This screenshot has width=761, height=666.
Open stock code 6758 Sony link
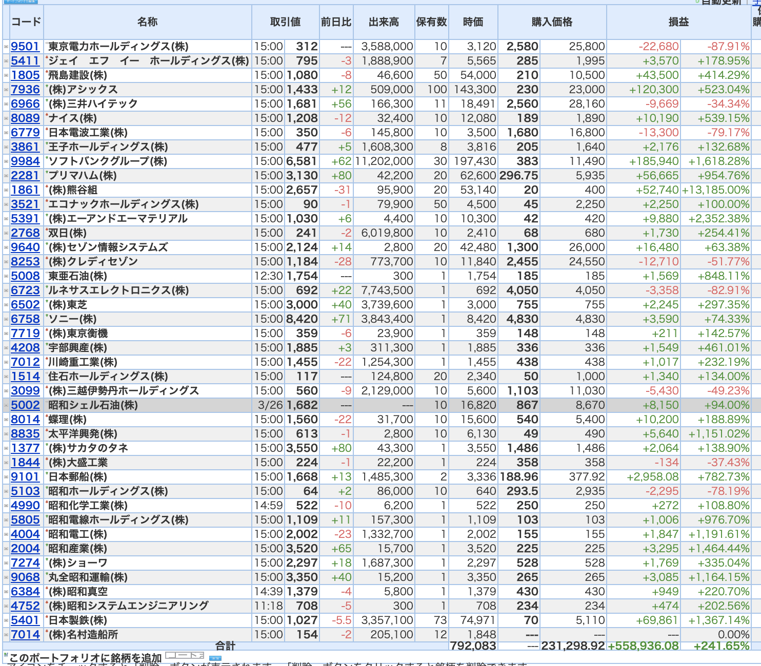pyautogui.click(x=25, y=319)
